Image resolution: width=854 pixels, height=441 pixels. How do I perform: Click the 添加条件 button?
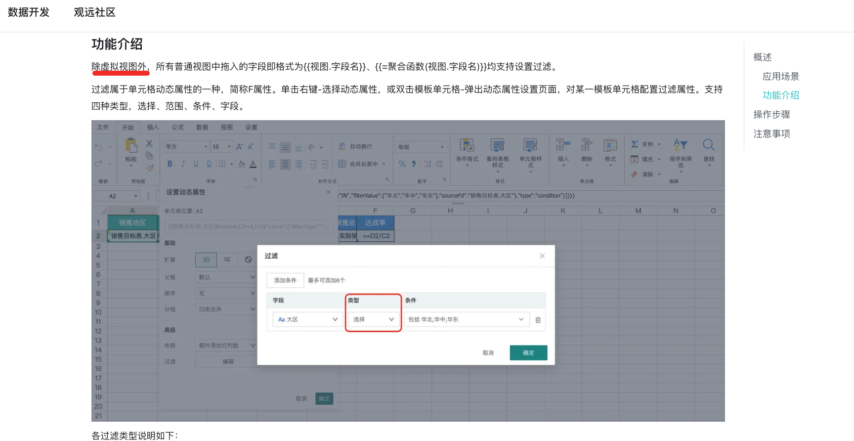[285, 280]
